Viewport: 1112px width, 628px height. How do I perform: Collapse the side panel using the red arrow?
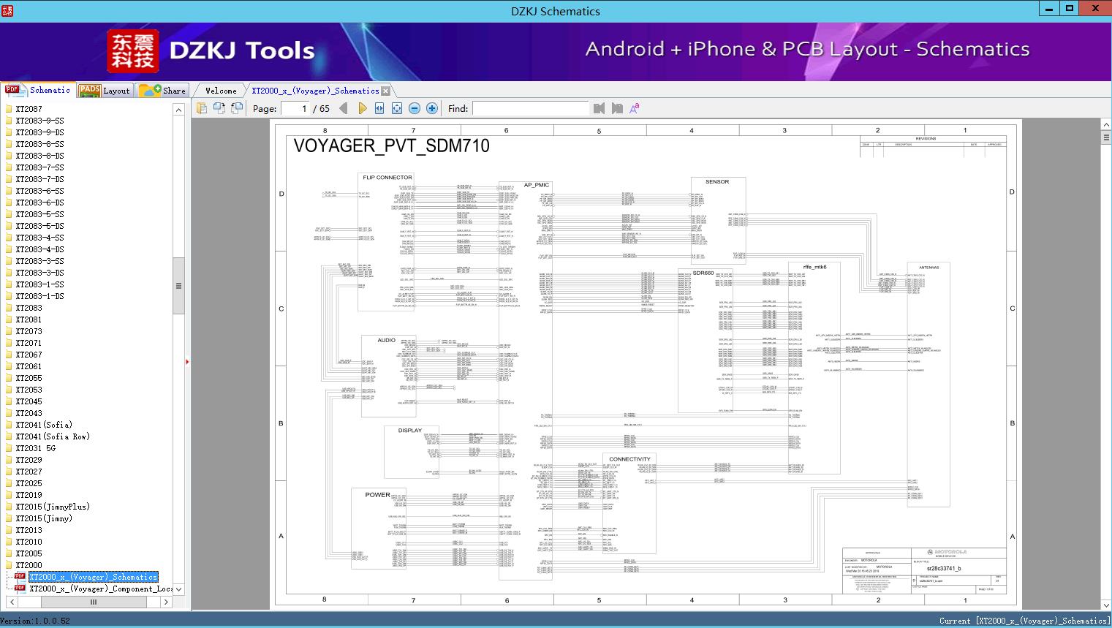(x=187, y=361)
